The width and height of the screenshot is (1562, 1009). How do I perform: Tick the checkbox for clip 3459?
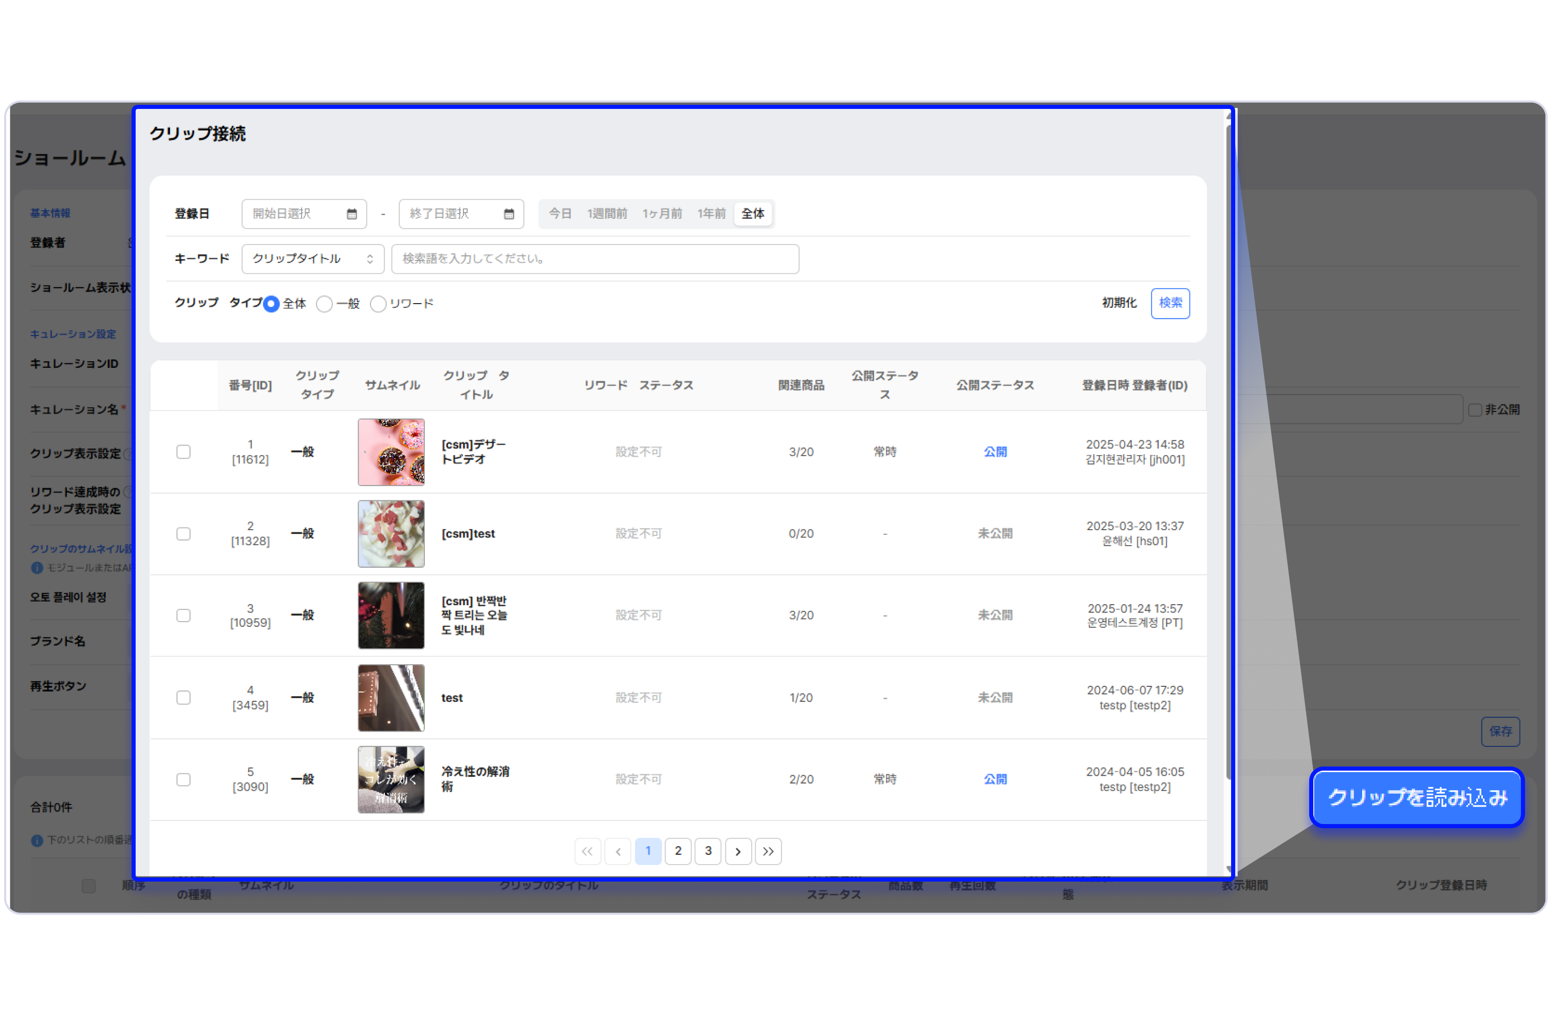(183, 698)
